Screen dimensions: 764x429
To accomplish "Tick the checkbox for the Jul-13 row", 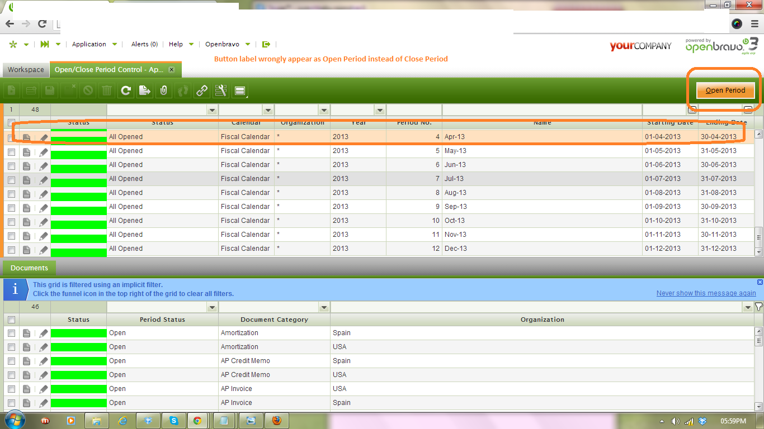I will click(x=11, y=179).
